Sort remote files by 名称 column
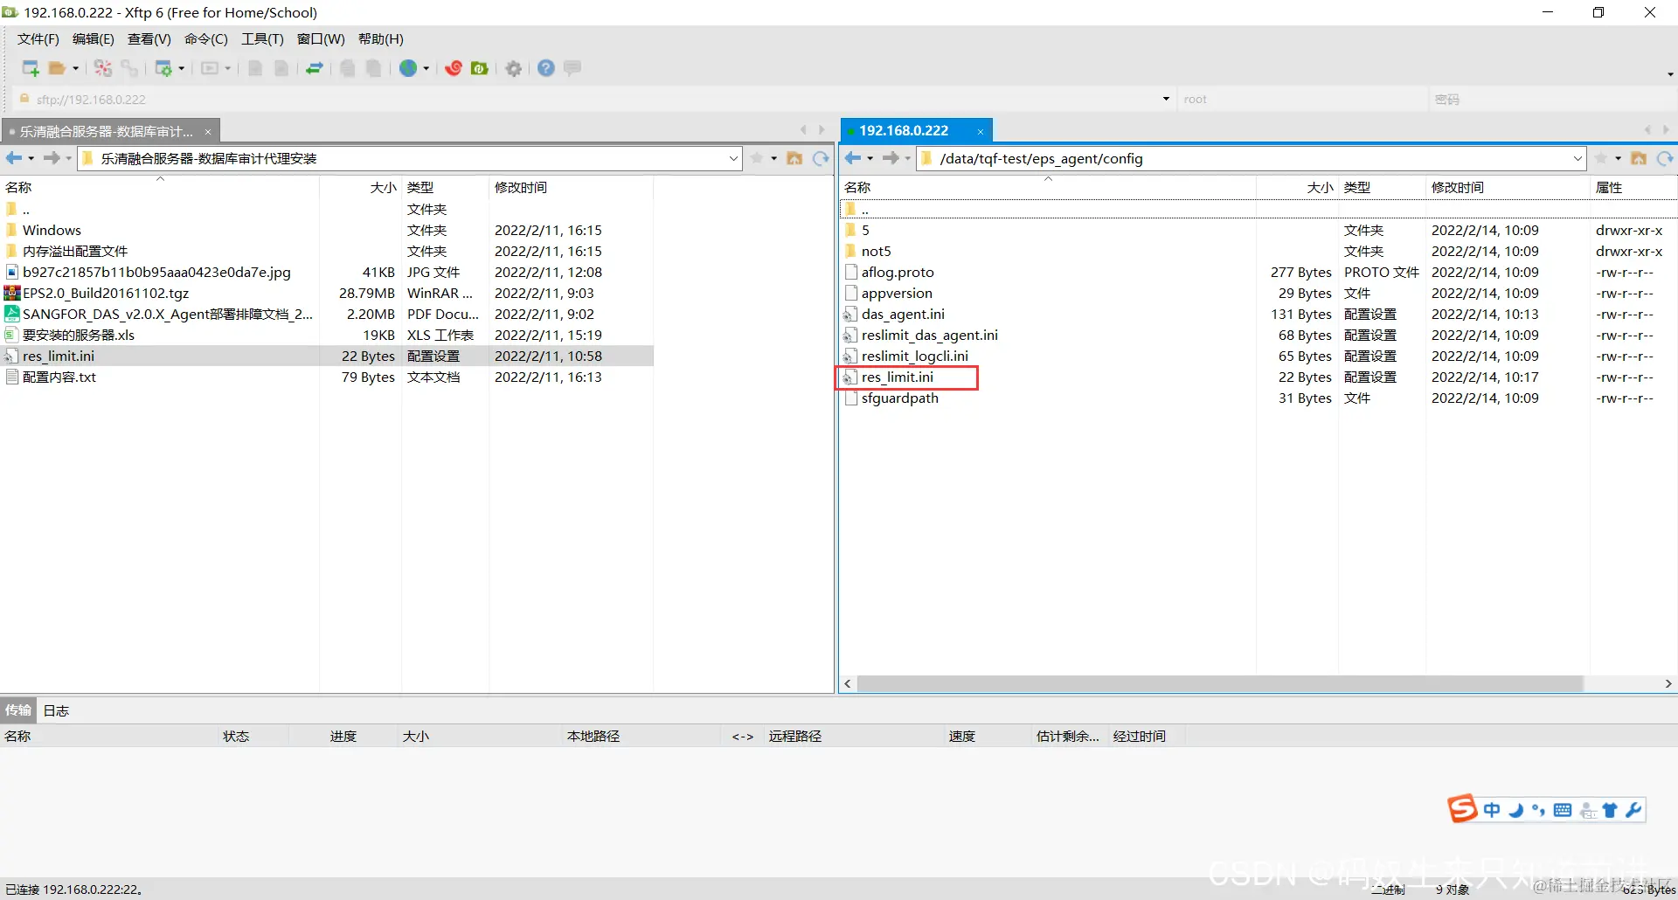Screen dimensions: 1678x900 pos(1047,187)
